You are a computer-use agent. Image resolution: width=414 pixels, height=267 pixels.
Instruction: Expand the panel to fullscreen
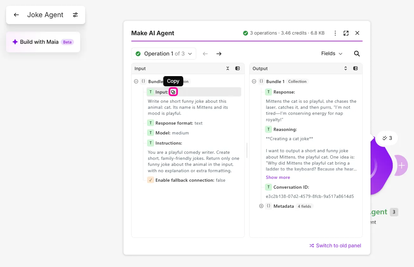346,33
